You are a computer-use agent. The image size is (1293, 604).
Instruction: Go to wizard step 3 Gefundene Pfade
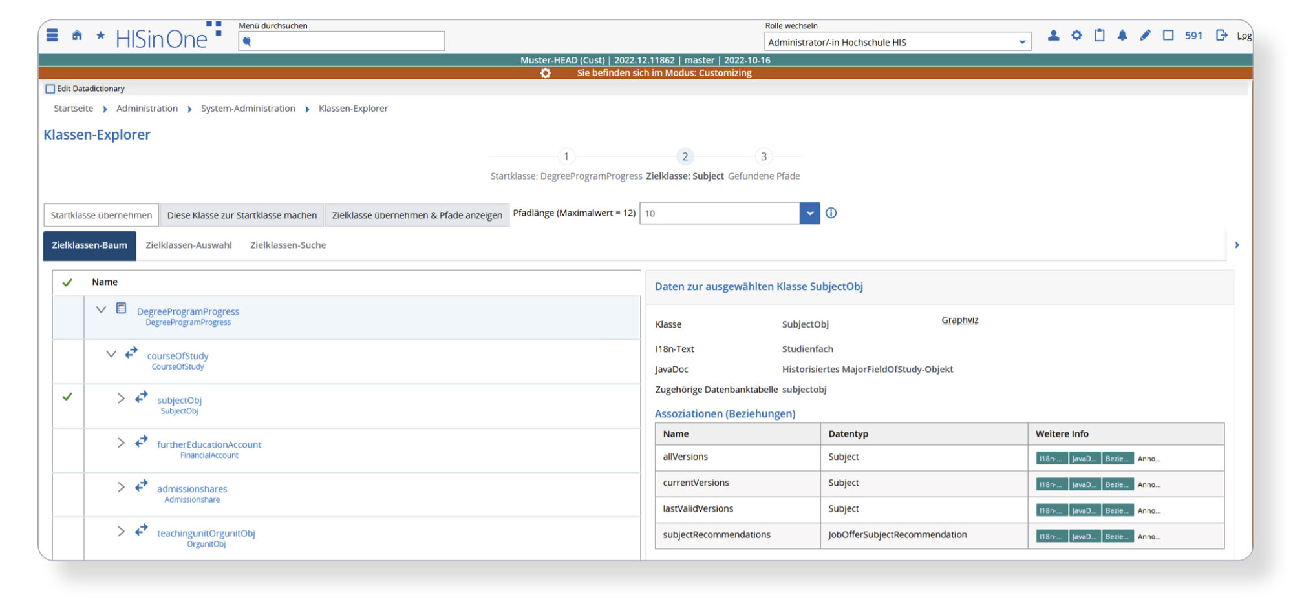click(x=764, y=156)
